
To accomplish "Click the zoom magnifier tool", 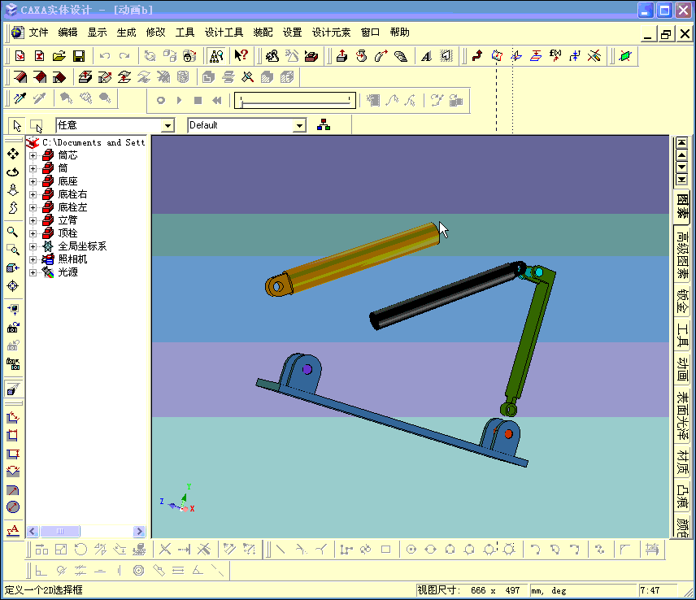I will (12, 232).
